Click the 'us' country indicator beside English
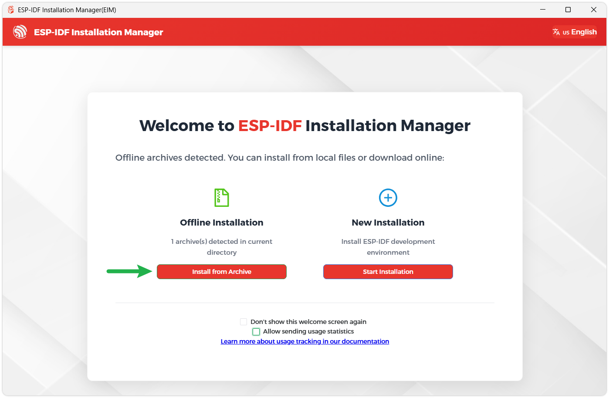 (x=566, y=32)
